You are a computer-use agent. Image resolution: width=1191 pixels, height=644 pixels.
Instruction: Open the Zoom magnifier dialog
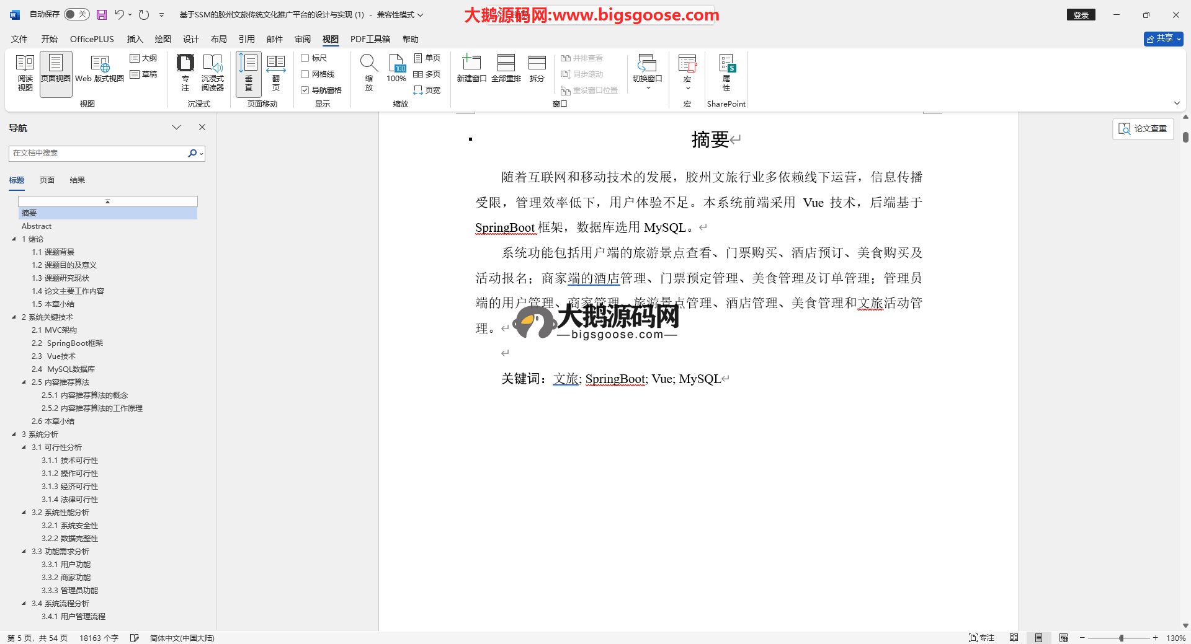click(368, 73)
